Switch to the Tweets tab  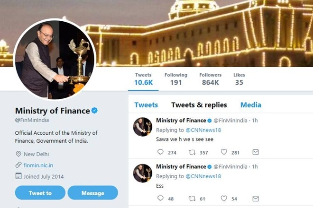click(146, 105)
